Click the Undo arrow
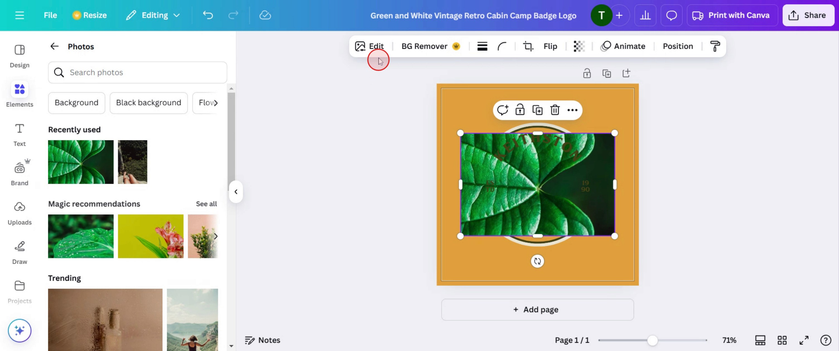The height and width of the screenshot is (351, 839). click(208, 15)
